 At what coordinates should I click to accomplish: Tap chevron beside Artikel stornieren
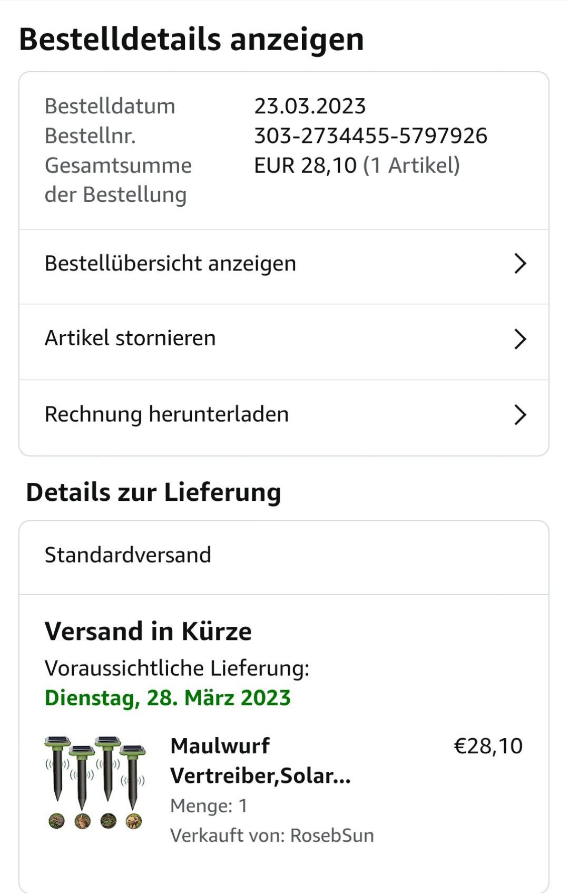pyautogui.click(x=520, y=339)
